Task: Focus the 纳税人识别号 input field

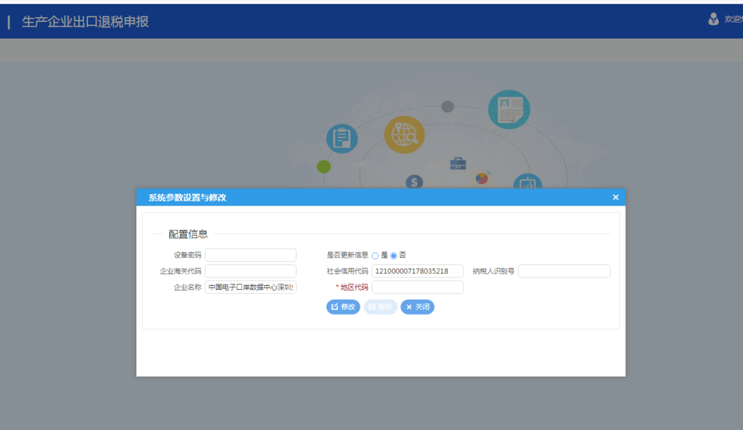Action: pos(564,271)
